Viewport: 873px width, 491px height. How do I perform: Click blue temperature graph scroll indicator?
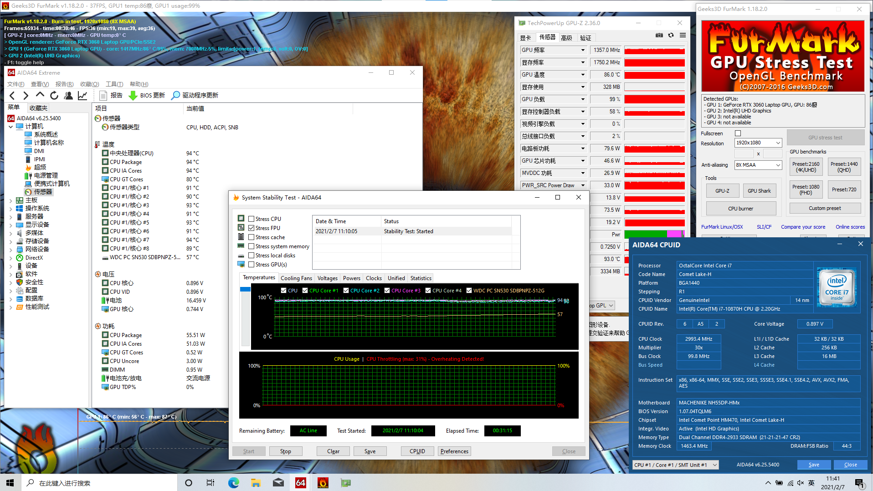245,289
